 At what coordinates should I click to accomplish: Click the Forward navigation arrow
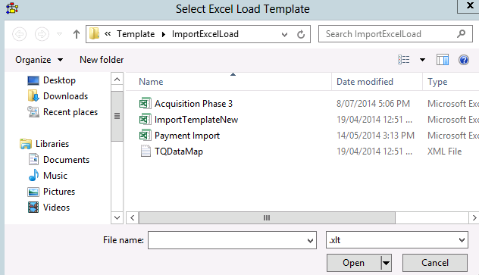[42, 34]
